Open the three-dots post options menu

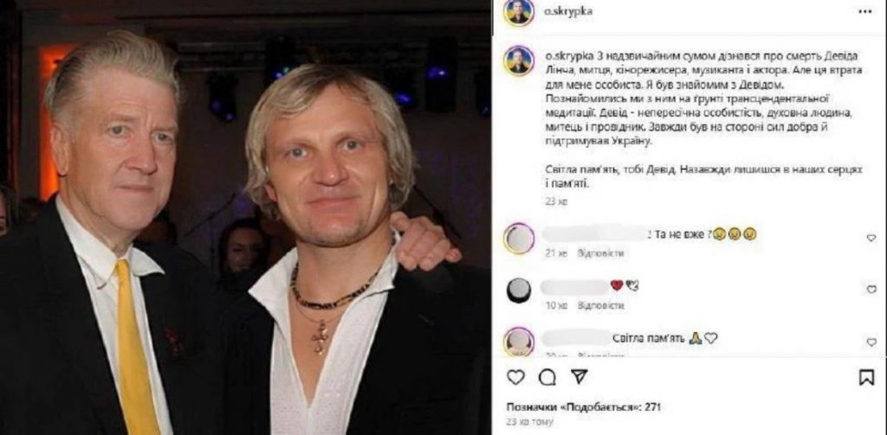pos(865,11)
